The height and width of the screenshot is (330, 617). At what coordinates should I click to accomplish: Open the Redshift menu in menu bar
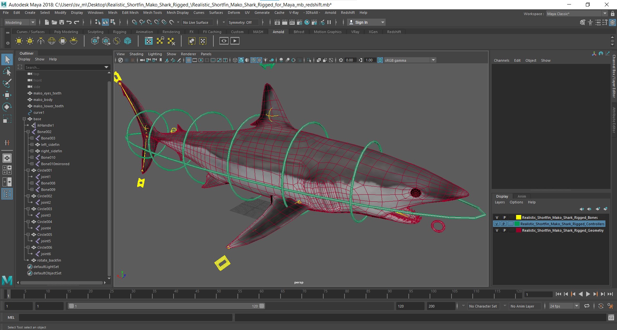pos(348,13)
